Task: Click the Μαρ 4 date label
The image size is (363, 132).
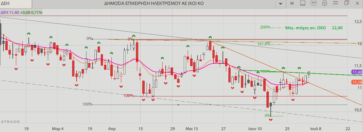Action: coord(58,129)
